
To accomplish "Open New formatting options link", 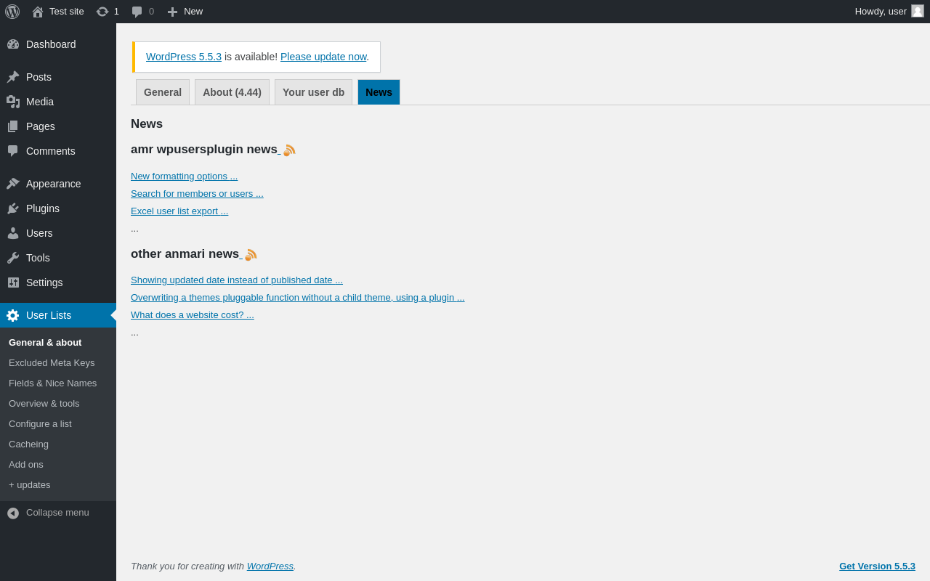I will [184, 176].
